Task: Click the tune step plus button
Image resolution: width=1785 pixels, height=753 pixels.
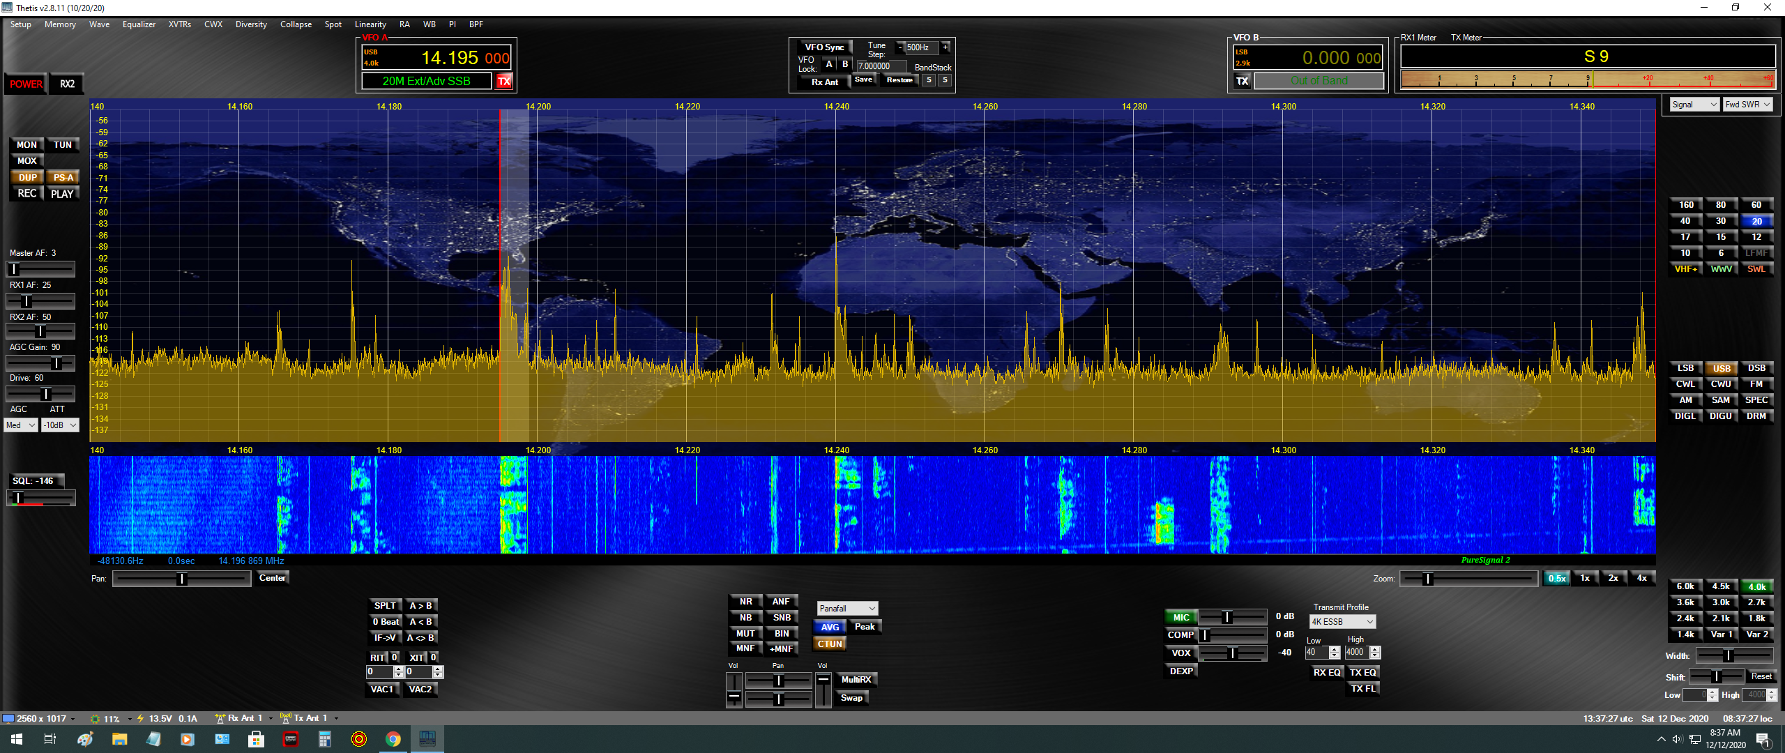Action: [945, 47]
